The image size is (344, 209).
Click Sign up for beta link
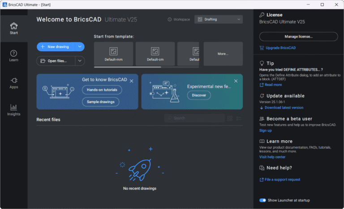(266, 130)
